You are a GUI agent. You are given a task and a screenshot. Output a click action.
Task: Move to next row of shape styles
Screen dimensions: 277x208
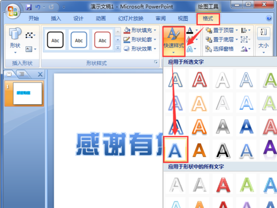pos(118,39)
